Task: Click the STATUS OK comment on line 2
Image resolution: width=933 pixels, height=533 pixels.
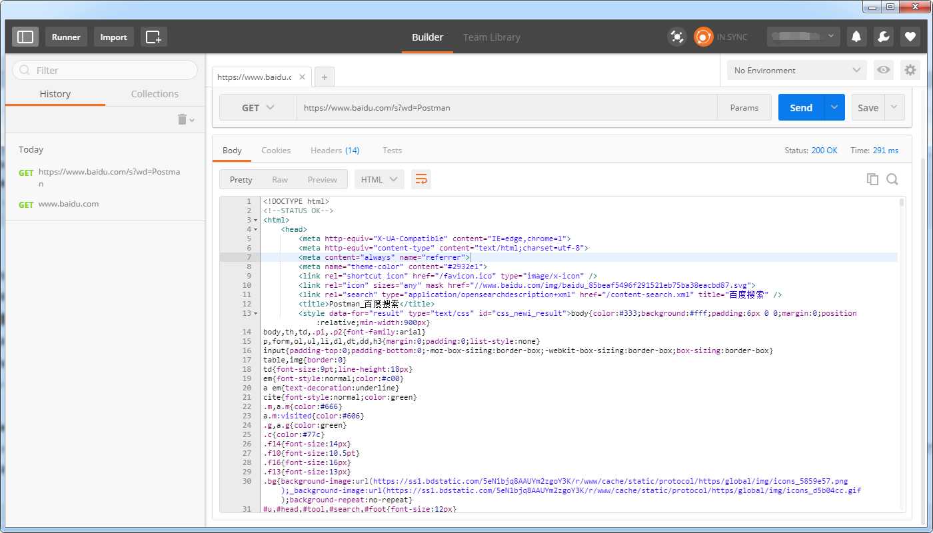Action: click(x=299, y=211)
